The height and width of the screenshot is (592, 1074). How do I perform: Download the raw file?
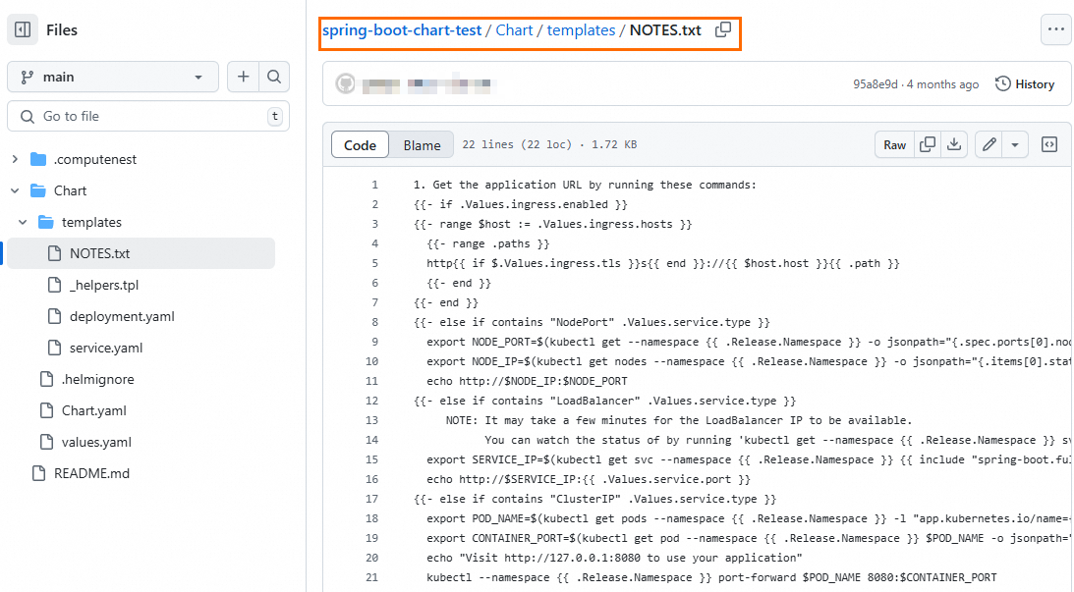953,145
